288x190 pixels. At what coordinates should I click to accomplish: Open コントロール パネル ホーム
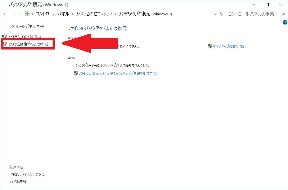click(x=27, y=27)
